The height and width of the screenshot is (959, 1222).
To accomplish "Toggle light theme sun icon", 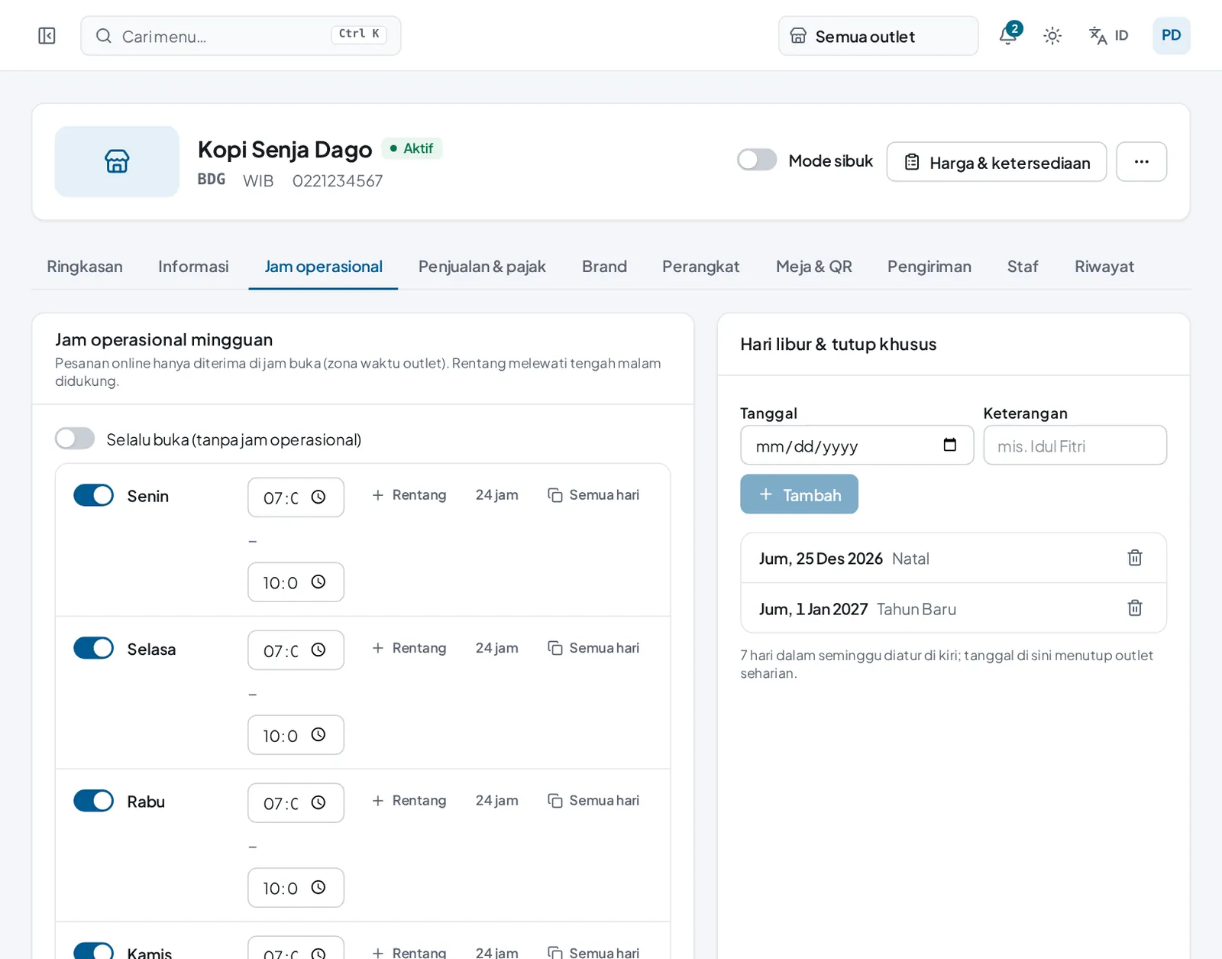I will 1052,36.
